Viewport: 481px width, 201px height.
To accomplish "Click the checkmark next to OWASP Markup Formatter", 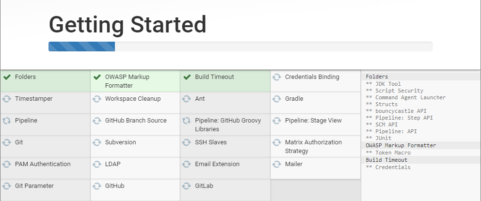I will tap(97, 77).
